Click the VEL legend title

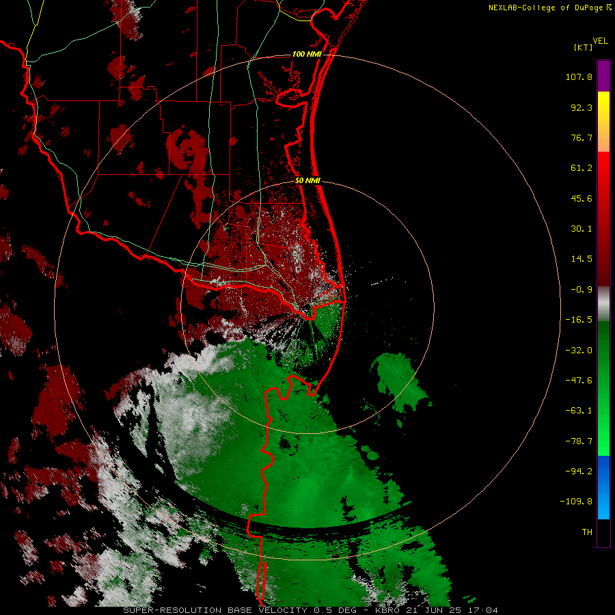600,41
